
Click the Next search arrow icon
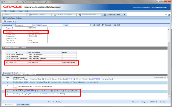click(94, 25)
